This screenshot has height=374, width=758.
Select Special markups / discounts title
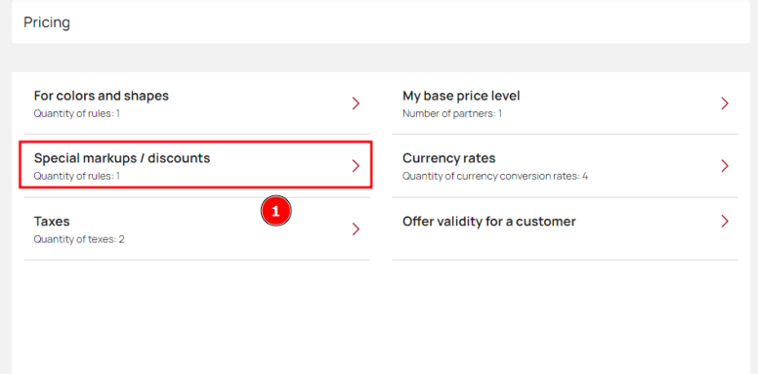tap(122, 158)
